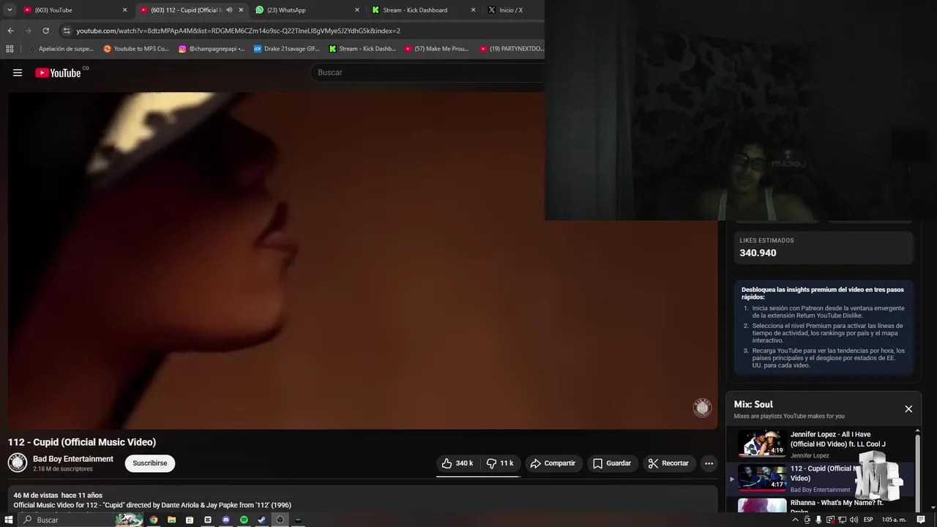Screen dimensions: 937x527
Task: Open the Apelación de suspe... bookmark
Action: pos(61,49)
